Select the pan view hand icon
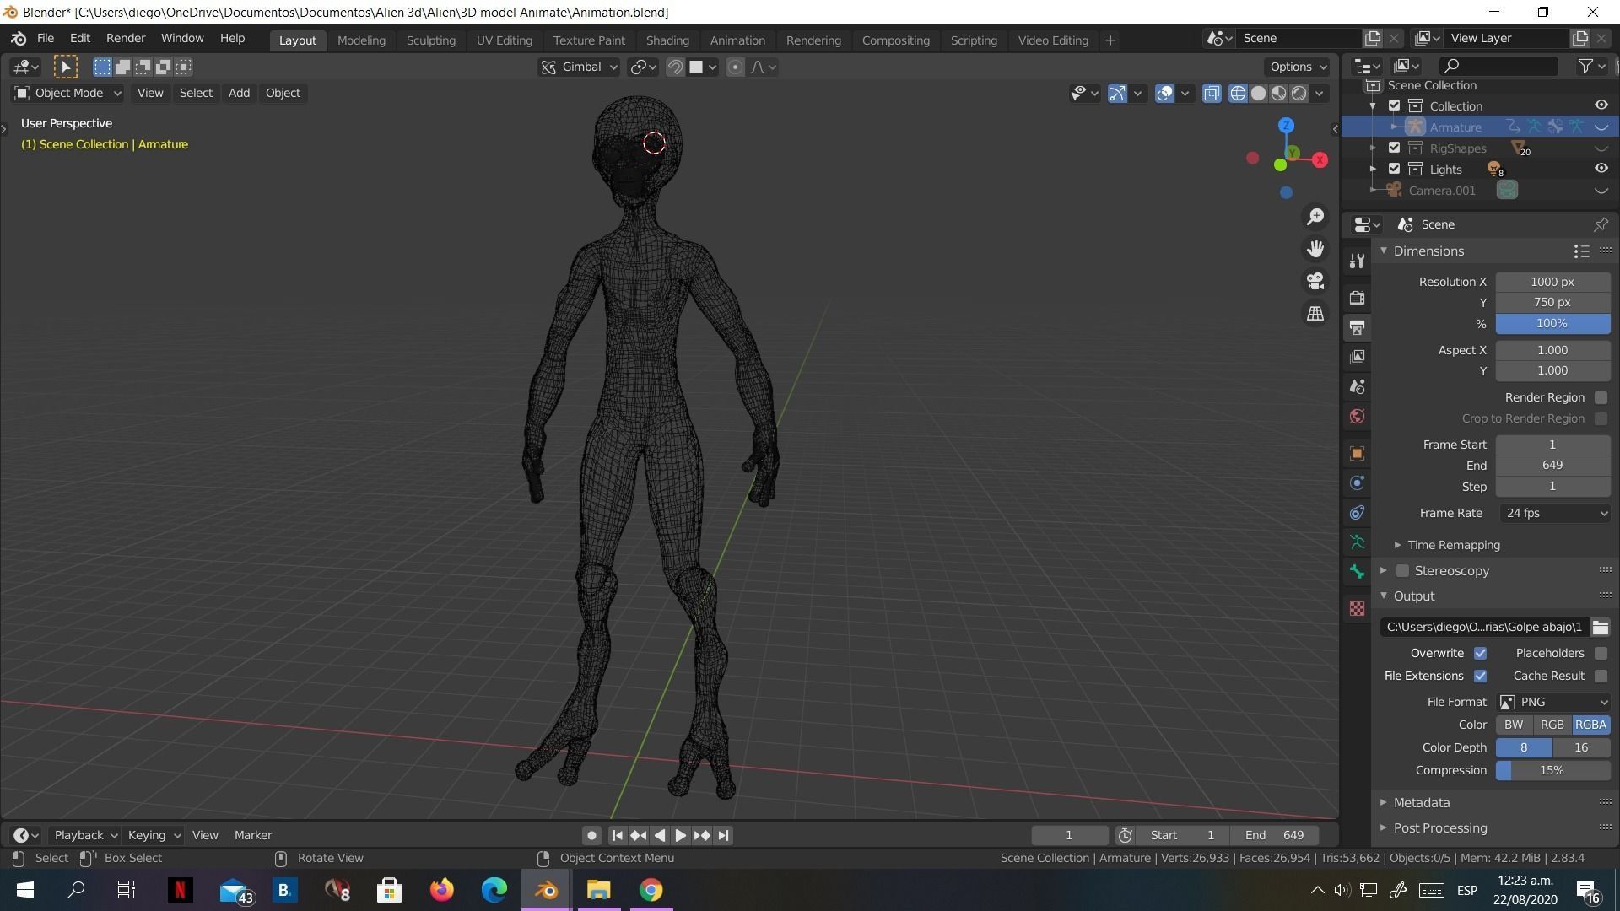 (1315, 249)
